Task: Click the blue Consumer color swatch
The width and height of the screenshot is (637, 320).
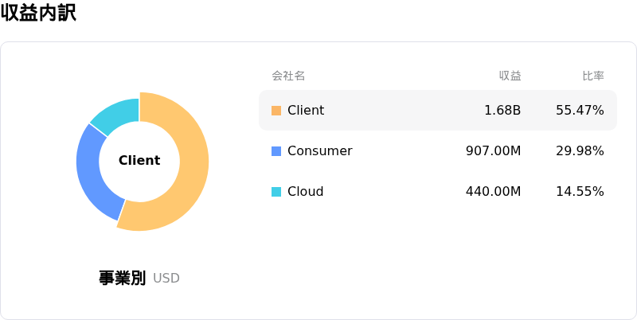Action: pos(276,151)
